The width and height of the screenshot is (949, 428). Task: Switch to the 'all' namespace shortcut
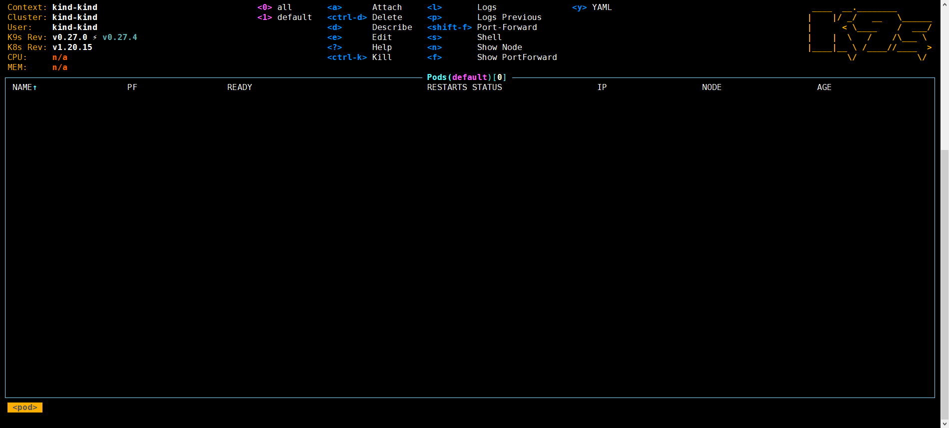(284, 7)
